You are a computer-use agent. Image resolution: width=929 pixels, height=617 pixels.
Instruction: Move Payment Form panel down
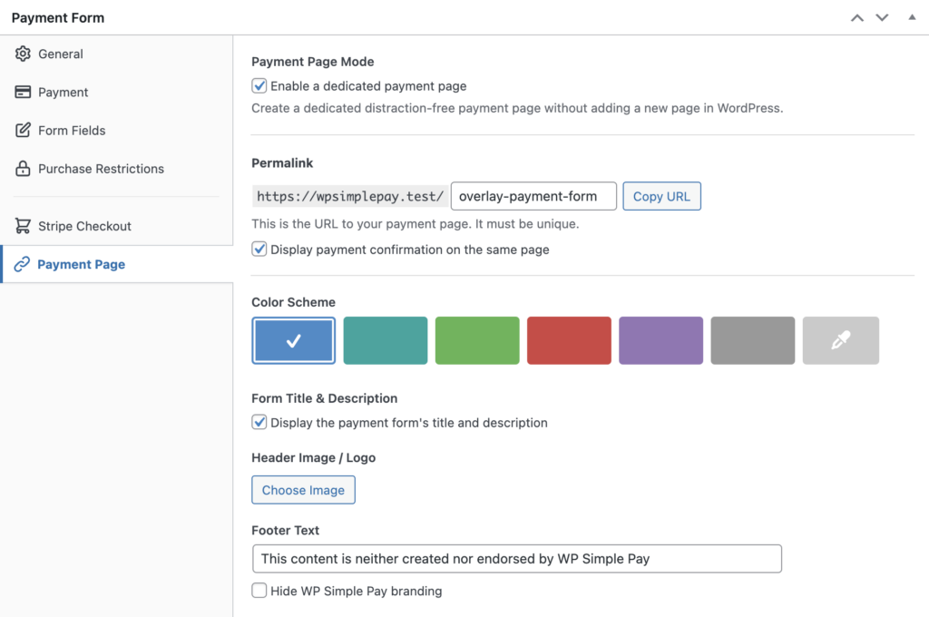pos(882,18)
